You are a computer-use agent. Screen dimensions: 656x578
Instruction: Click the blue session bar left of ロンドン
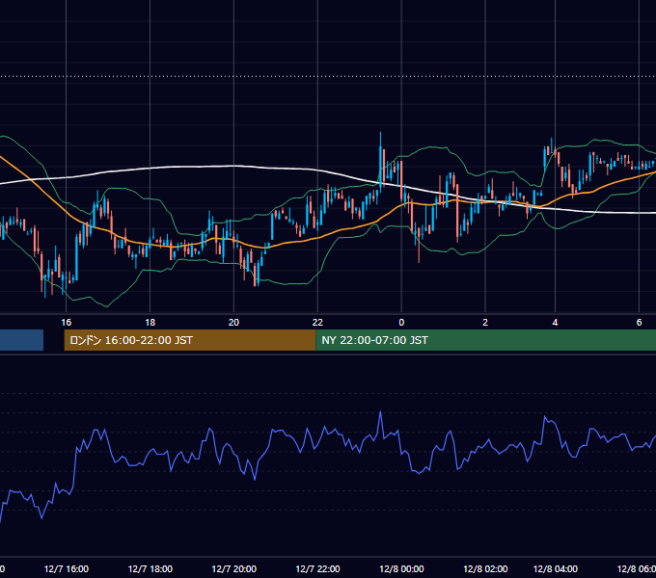click(x=21, y=340)
